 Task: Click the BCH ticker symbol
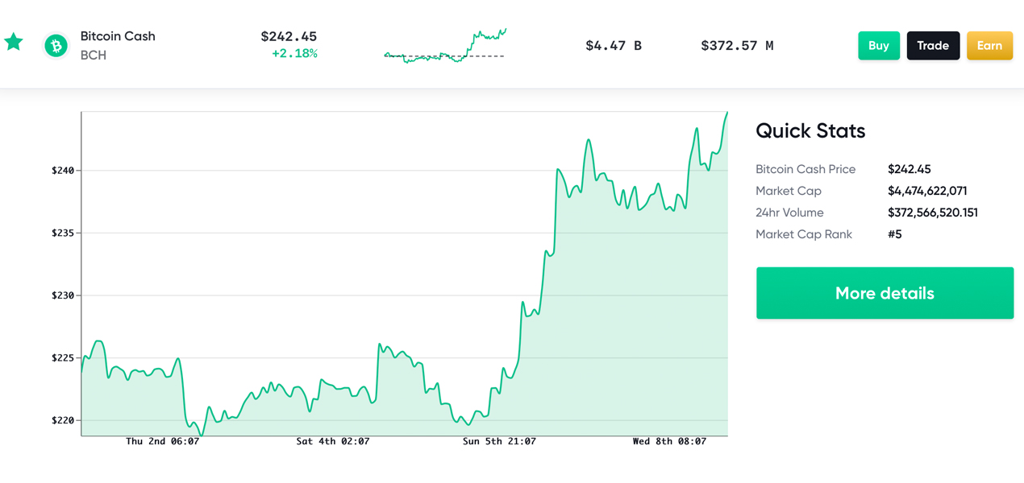click(x=94, y=55)
